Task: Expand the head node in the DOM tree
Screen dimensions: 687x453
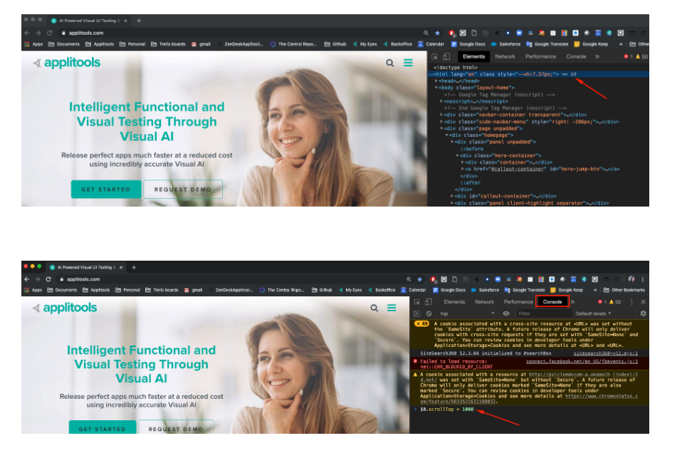Action: point(436,81)
